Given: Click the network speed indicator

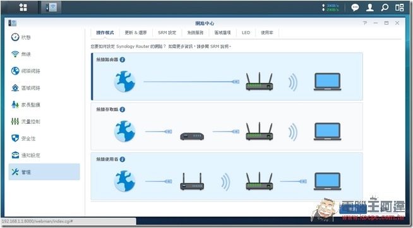Looking at the screenshot, I should click(x=330, y=8).
